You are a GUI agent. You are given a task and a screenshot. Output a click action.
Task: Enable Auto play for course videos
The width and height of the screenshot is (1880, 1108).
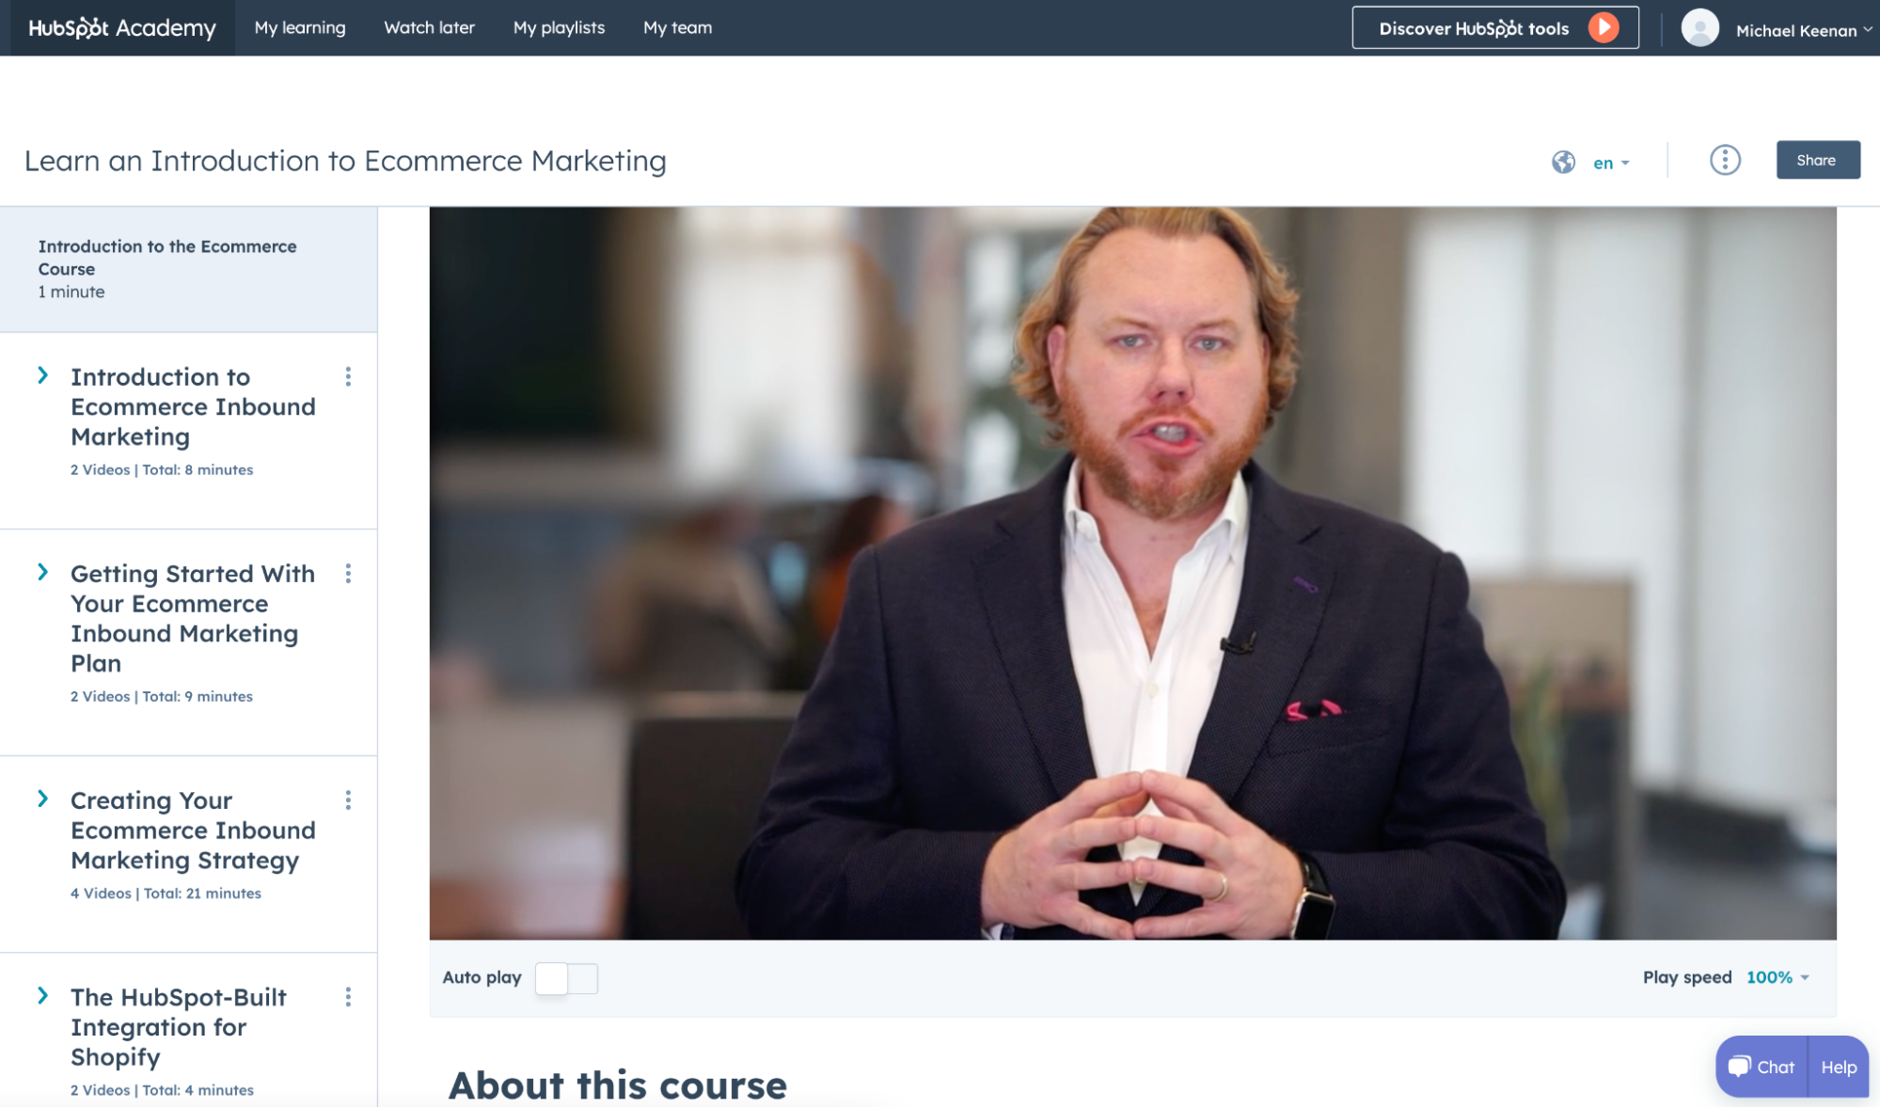point(564,976)
